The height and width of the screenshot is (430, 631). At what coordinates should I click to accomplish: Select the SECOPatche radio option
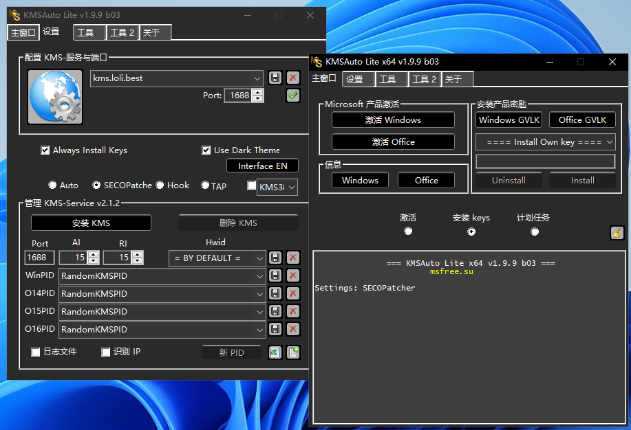click(x=96, y=185)
